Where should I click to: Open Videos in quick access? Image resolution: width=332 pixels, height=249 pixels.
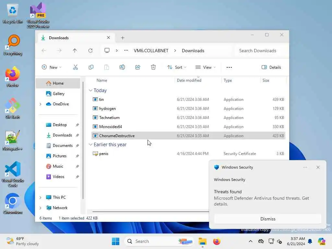(x=58, y=177)
